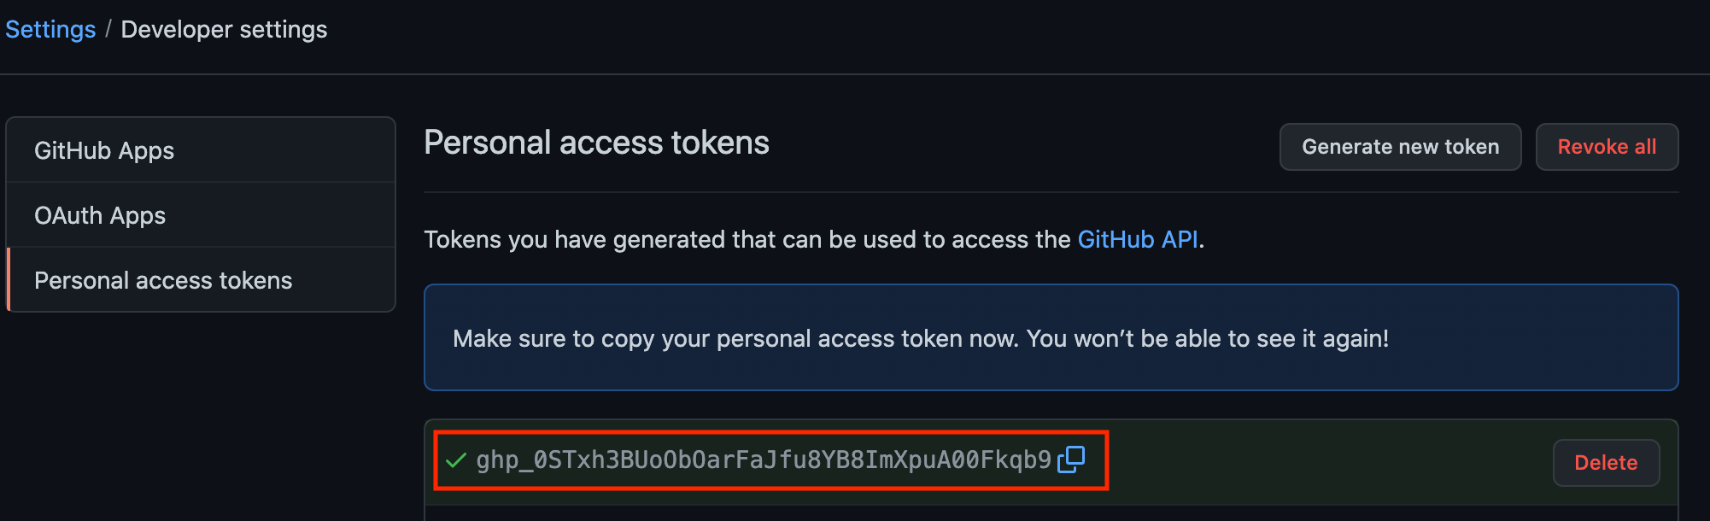Open the OAuth Apps section

[100, 215]
